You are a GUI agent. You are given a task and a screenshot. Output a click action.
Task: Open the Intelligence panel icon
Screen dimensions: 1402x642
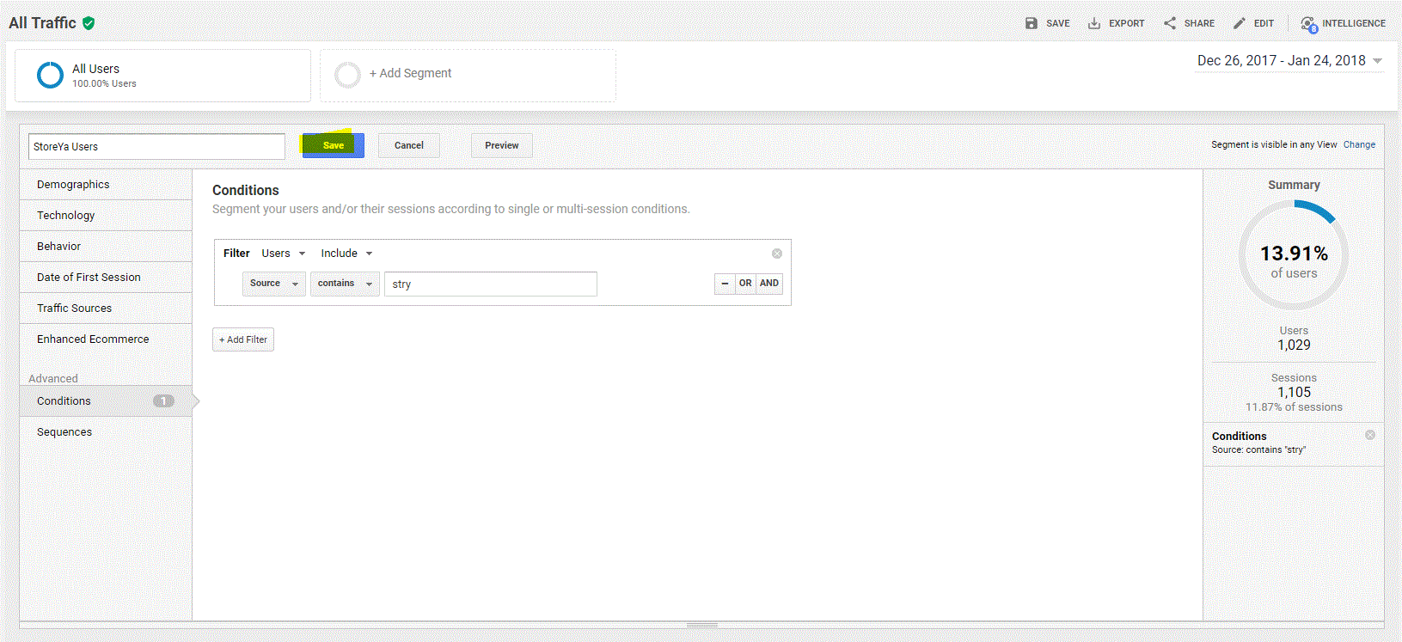pyautogui.click(x=1308, y=24)
